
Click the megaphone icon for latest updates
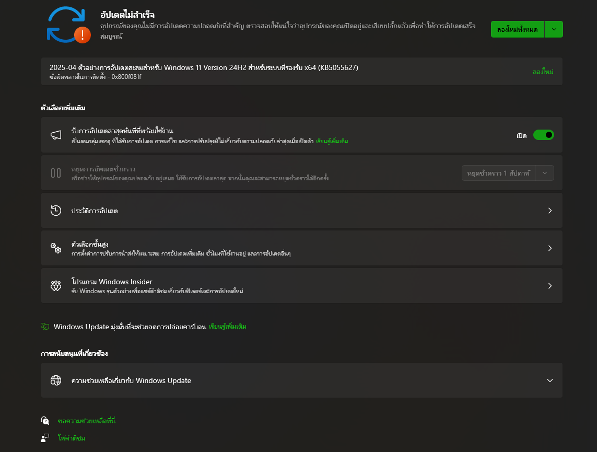pyautogui.click(x=56, y=135)
